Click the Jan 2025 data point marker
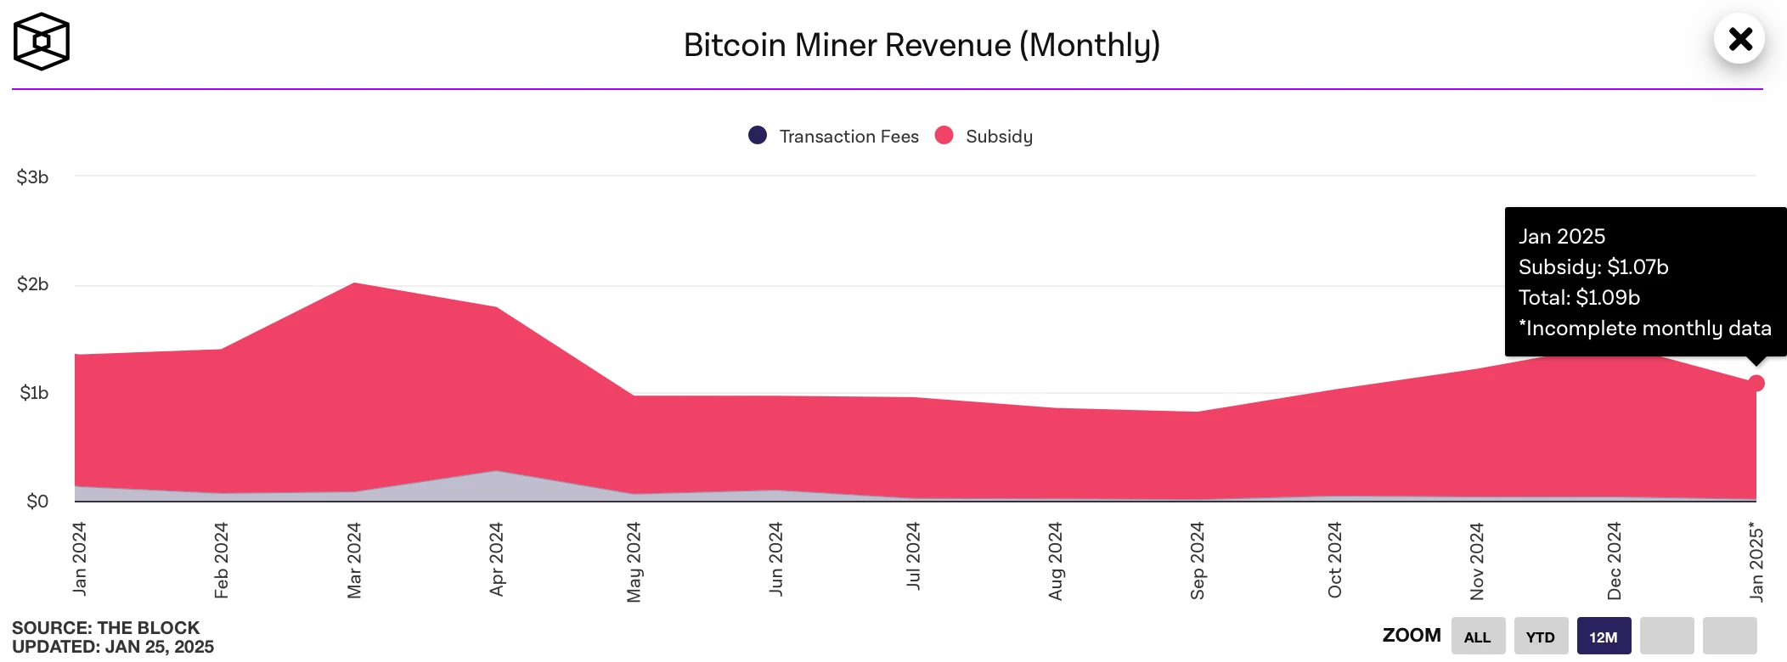The image size is (1787, 662). pos(1756,383)
